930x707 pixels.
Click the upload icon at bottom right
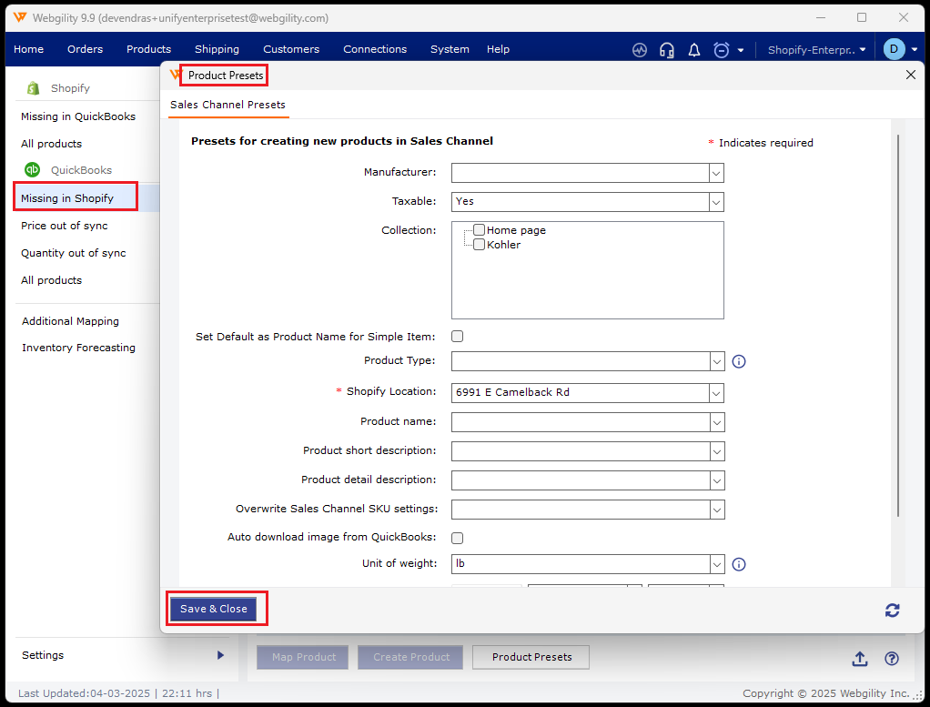[859, 659]
